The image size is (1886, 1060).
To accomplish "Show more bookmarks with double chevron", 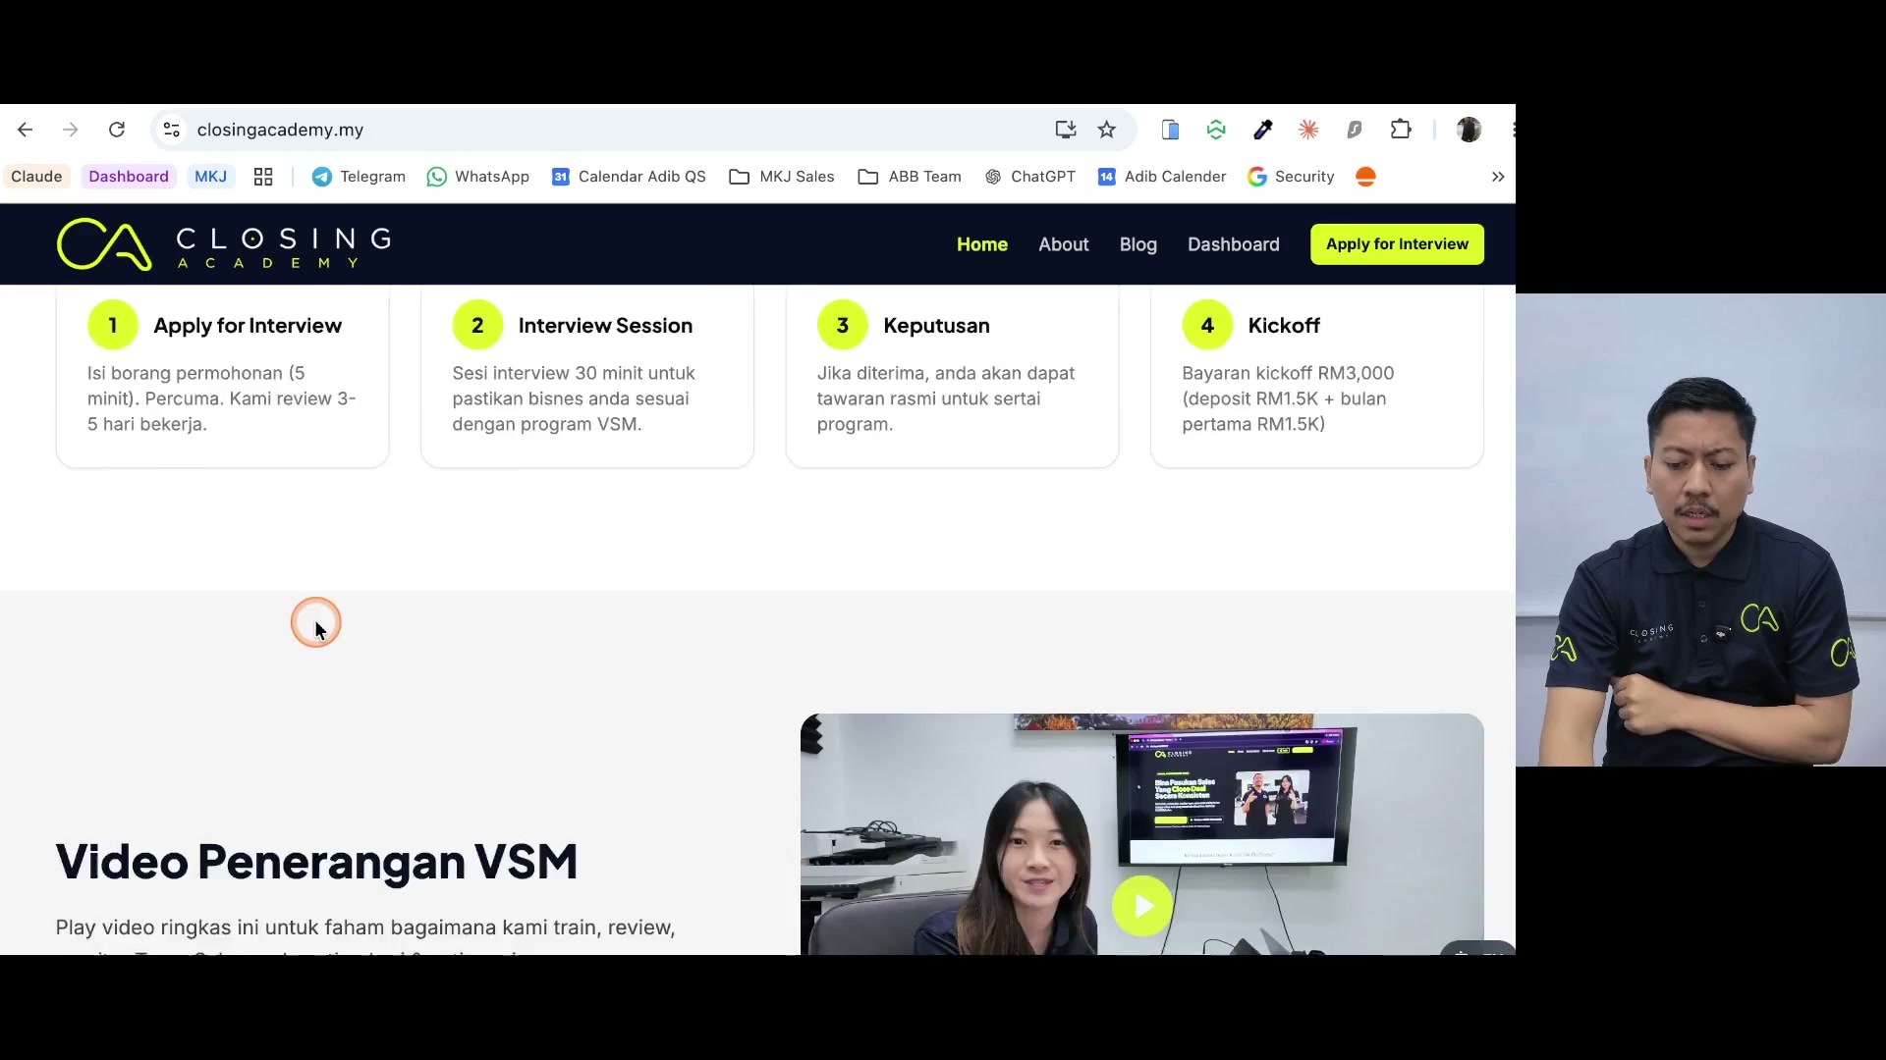I will (x=1498, y=177).
